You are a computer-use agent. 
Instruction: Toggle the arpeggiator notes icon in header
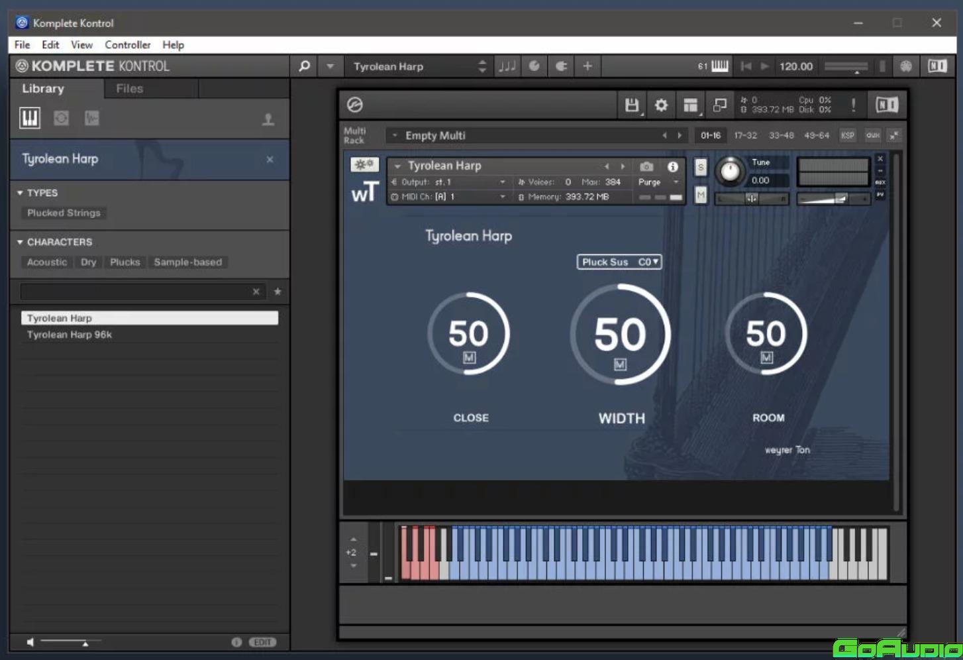tap(507, 66)
